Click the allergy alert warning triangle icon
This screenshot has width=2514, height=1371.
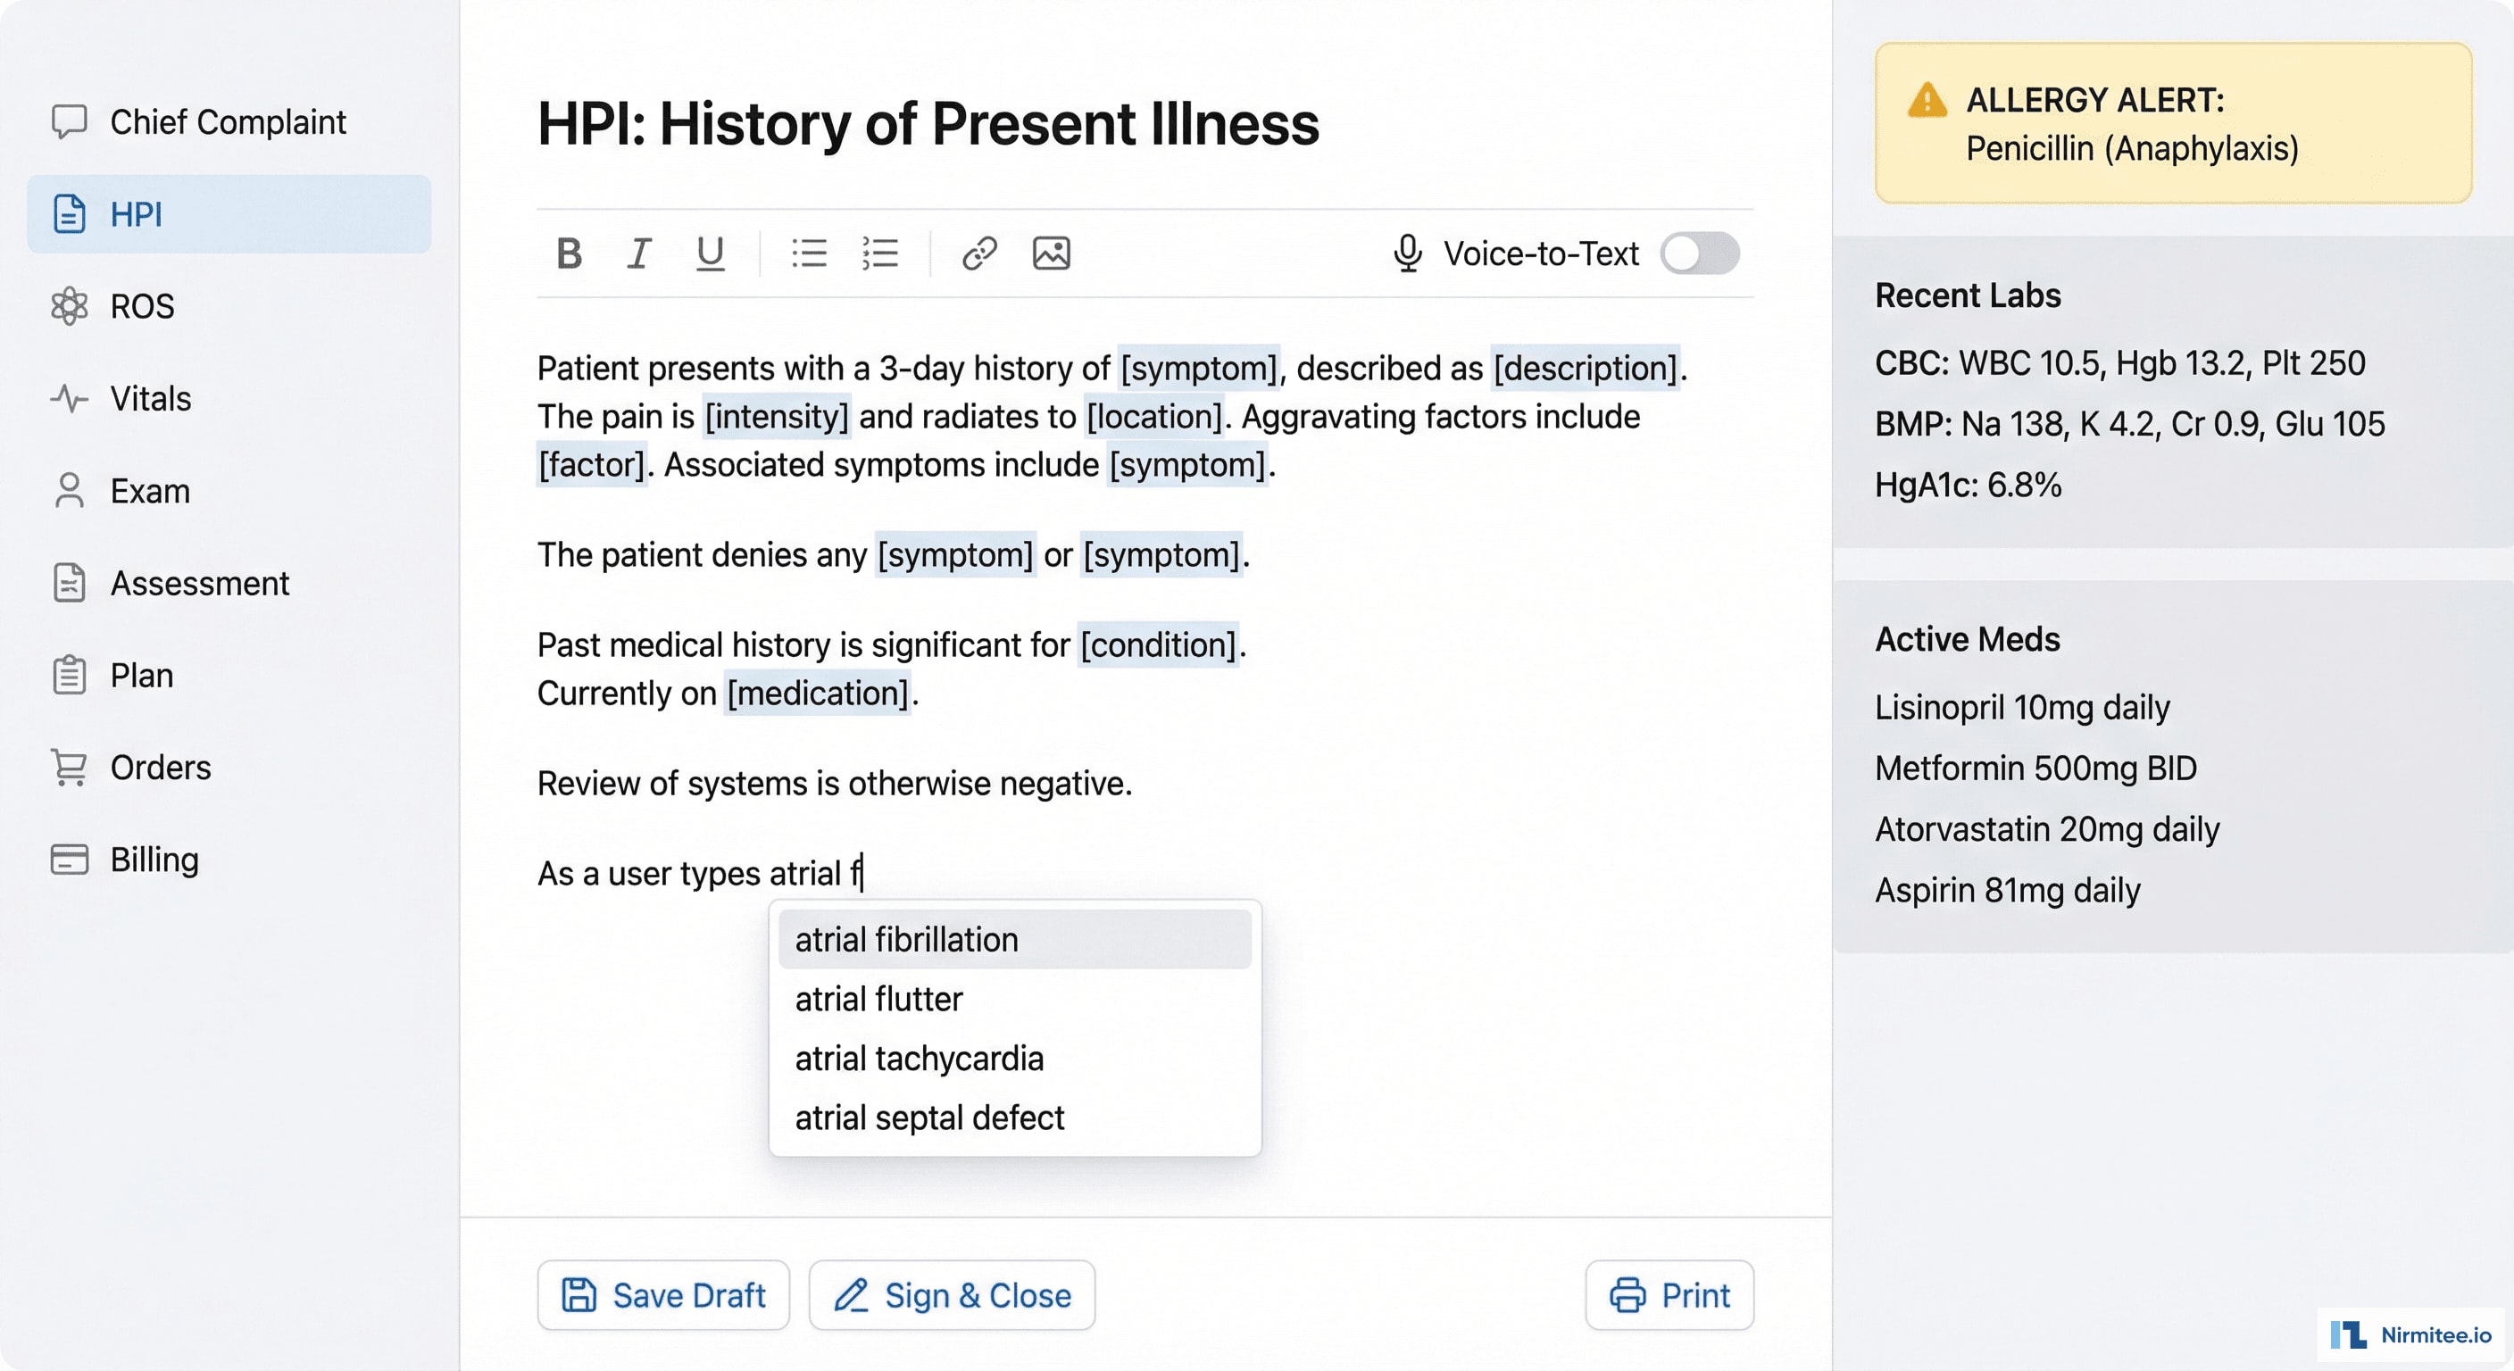coord(1926,100)
